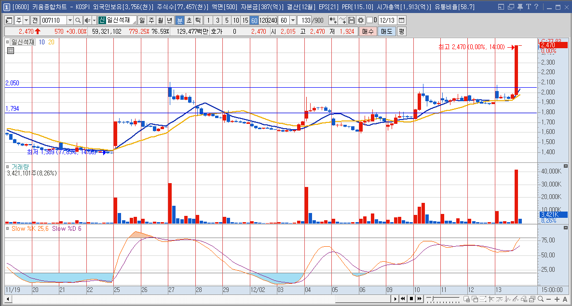The height and width of the screenshot is (306, 572).
Task: Select the 월 (monthly) period toggle
Action: (x=160, y=20)
